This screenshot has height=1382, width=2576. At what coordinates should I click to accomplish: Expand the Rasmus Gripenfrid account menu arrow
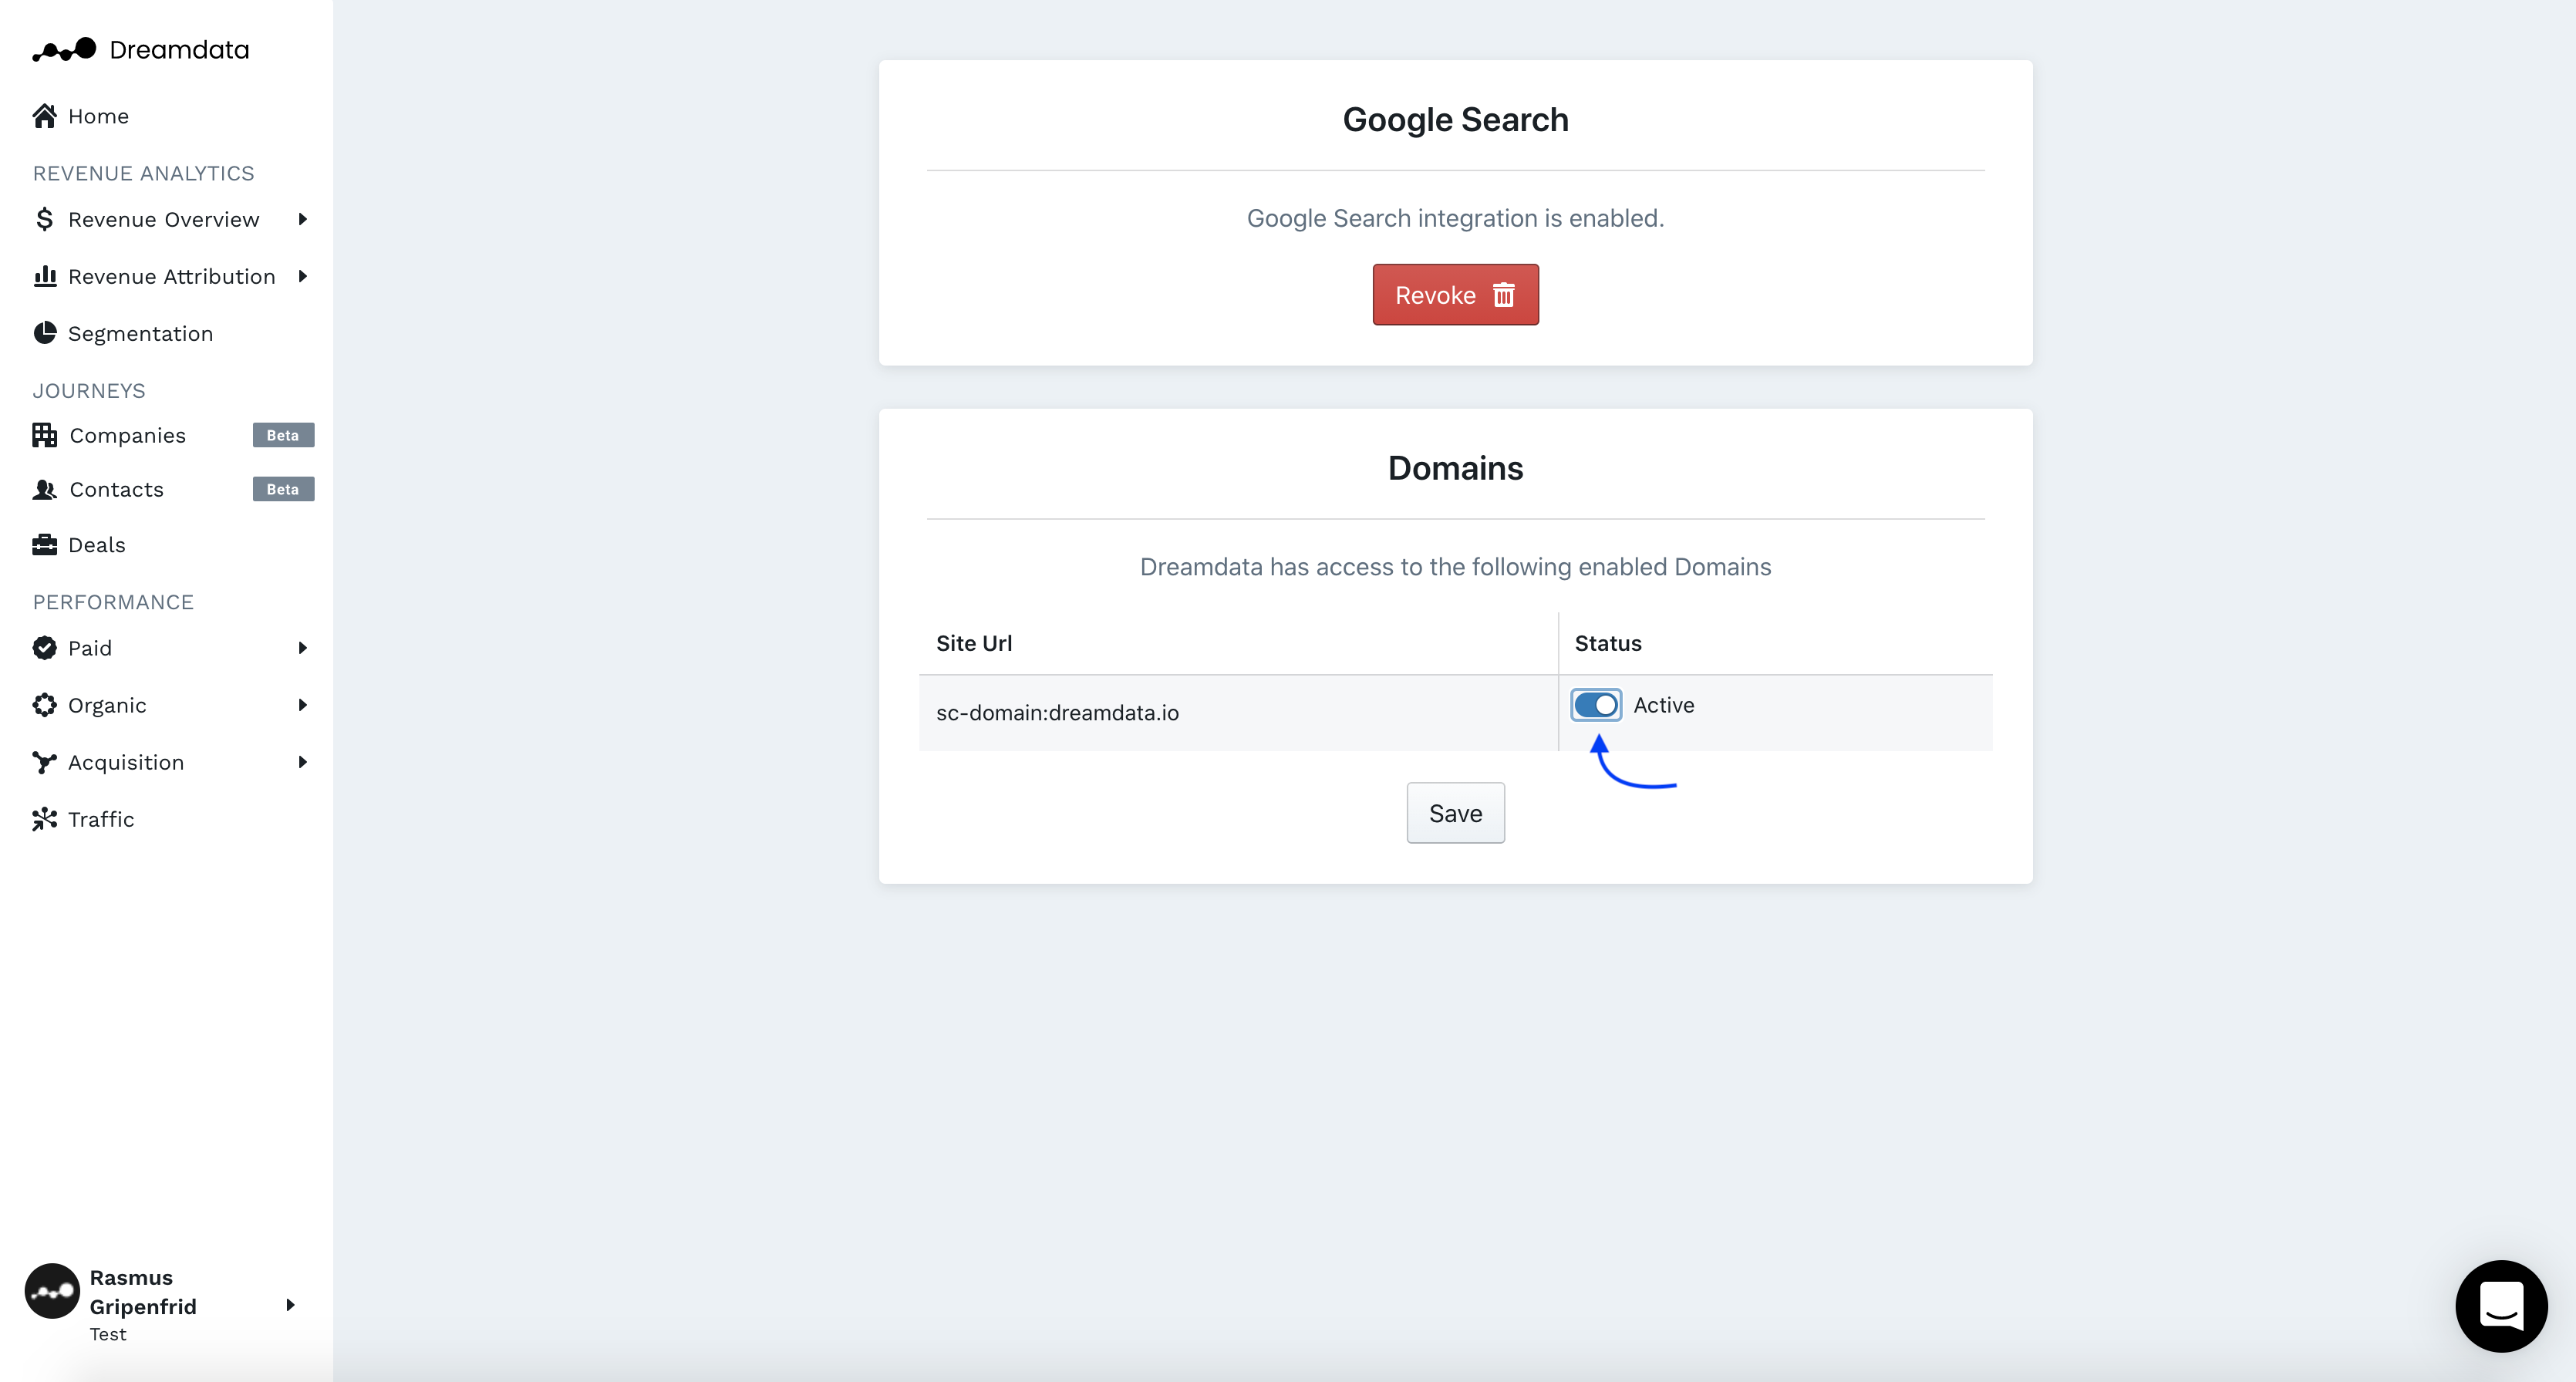click(x=290, y=1305)
